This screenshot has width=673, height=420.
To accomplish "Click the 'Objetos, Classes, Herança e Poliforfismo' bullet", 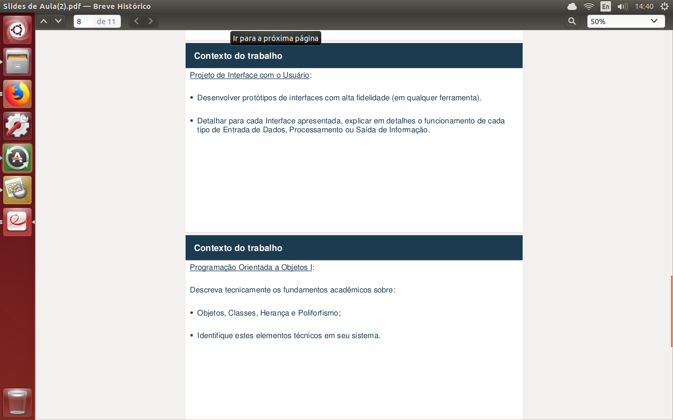I will point(269,313).
